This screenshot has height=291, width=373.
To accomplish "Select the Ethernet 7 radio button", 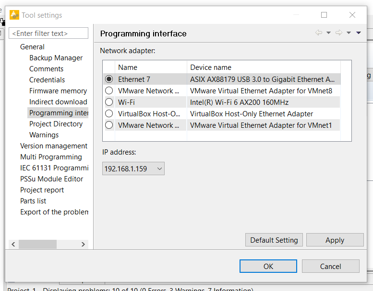I will click(x=109, y=79).
